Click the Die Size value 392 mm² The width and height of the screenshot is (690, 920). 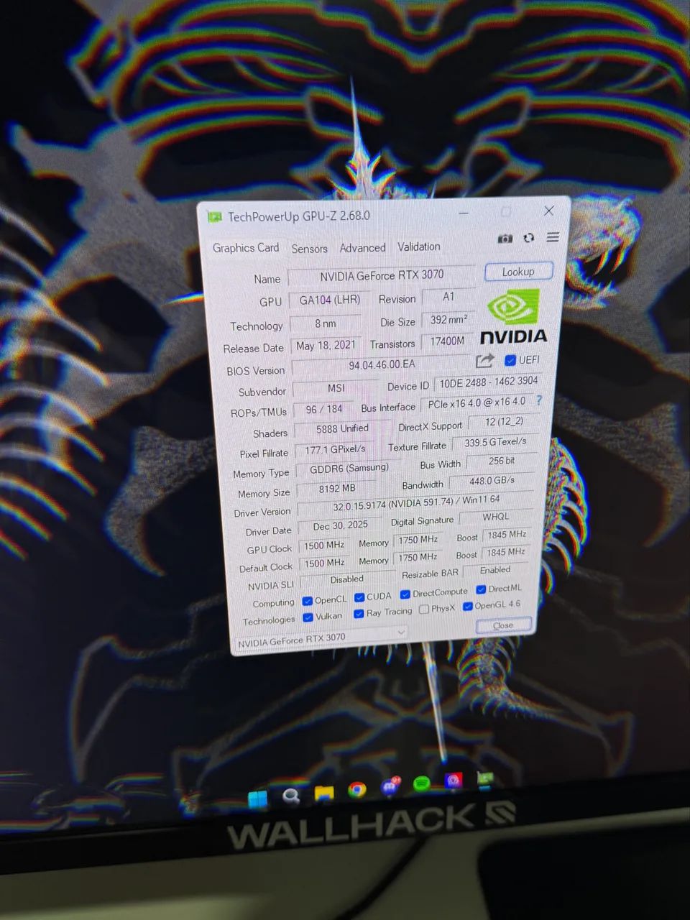pyautogui.click(x=448, y=320)
